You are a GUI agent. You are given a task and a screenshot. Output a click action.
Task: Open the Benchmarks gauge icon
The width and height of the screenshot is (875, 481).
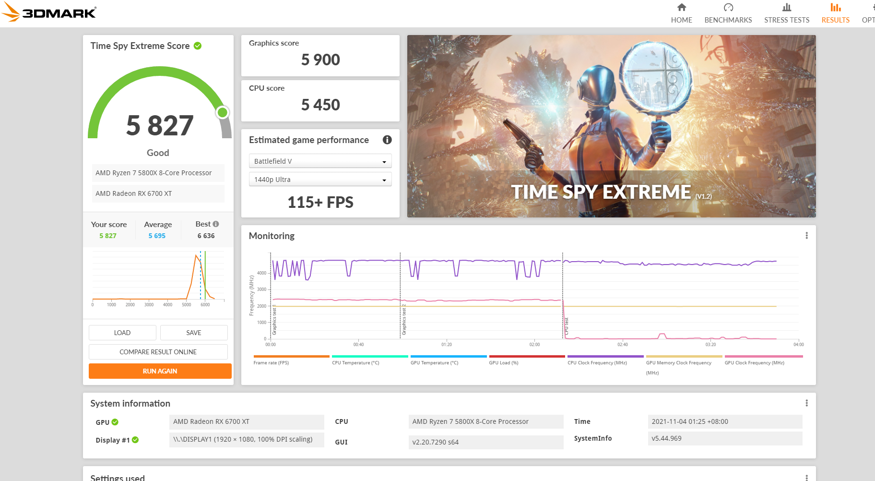click(728, 8)
